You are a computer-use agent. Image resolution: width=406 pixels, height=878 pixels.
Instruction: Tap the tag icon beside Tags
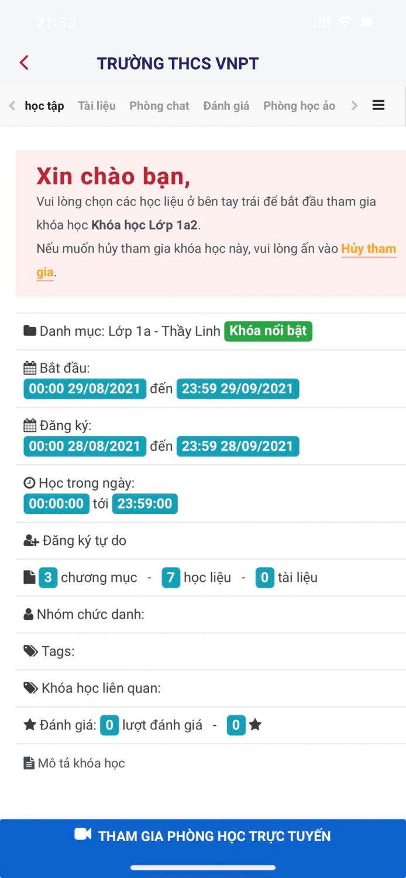(x=30, y=651)
